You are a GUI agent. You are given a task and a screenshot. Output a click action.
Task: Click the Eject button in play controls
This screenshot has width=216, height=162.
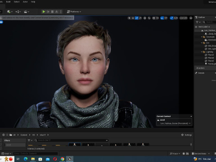pyautogui.click(x=57, y=12)
